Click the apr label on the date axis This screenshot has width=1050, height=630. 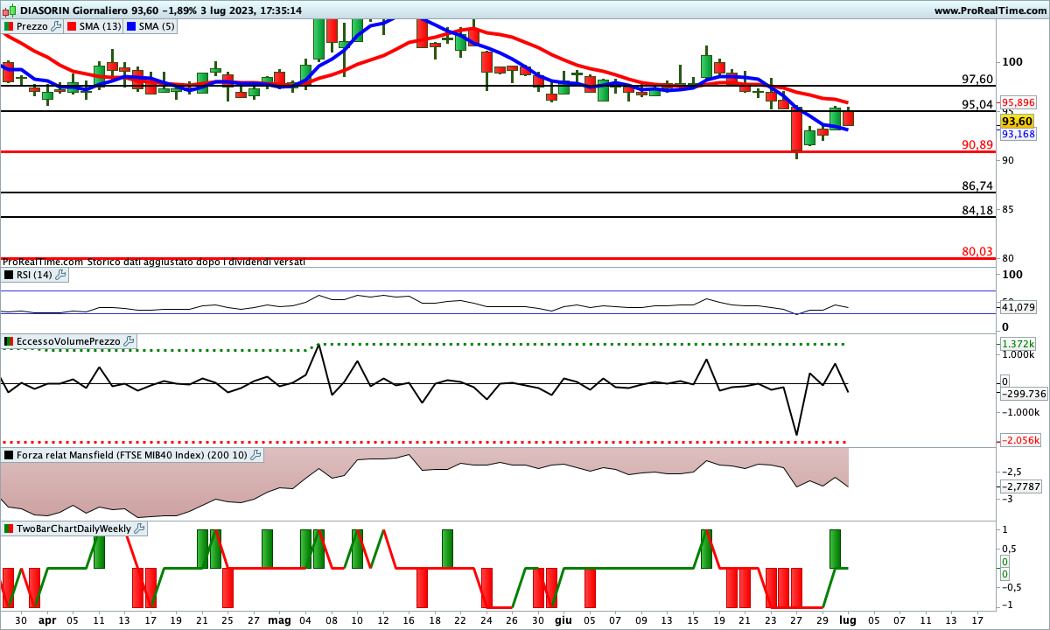coord(48,619)
